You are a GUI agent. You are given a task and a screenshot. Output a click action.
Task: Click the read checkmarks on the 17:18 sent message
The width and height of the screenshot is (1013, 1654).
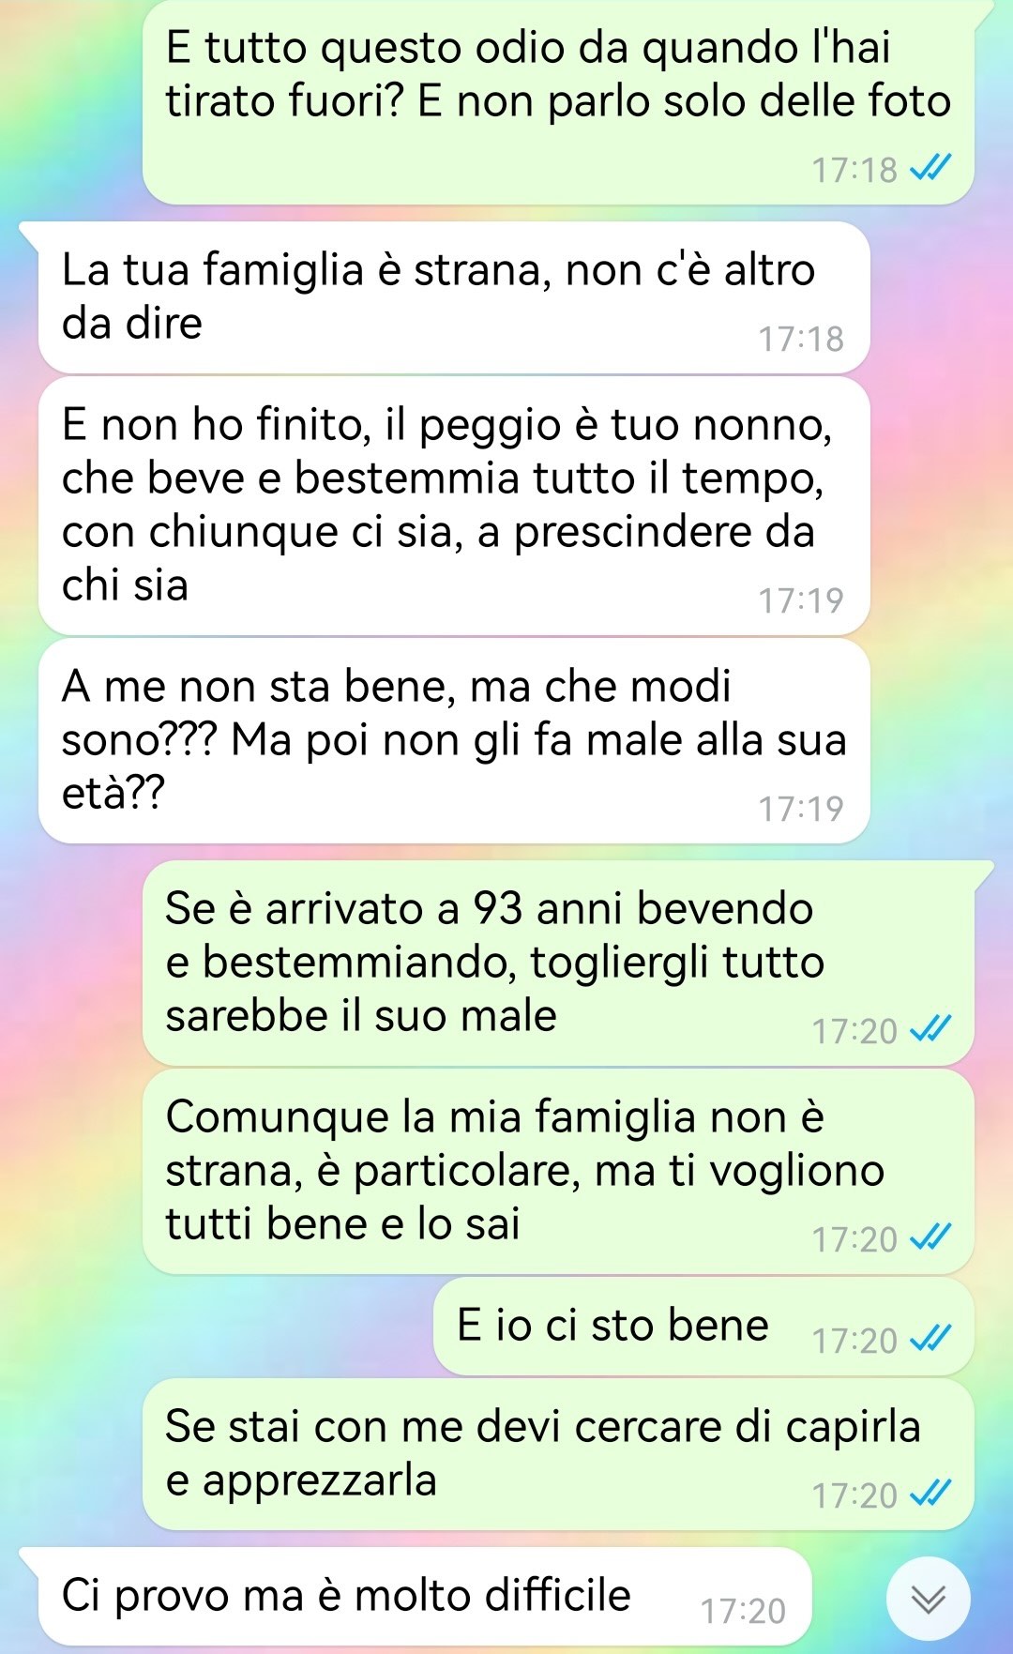(931, 168)
